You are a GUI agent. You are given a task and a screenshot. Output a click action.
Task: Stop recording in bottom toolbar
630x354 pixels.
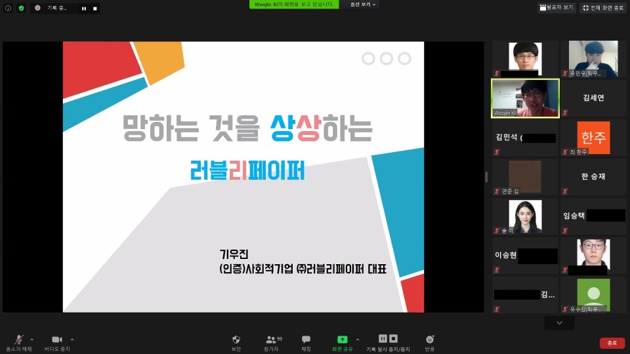[x=393, y=339]
